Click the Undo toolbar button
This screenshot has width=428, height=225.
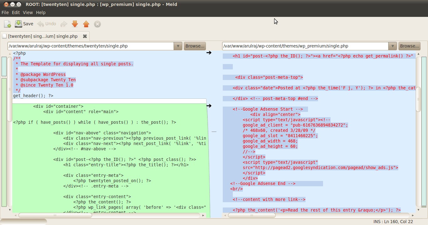47,24
